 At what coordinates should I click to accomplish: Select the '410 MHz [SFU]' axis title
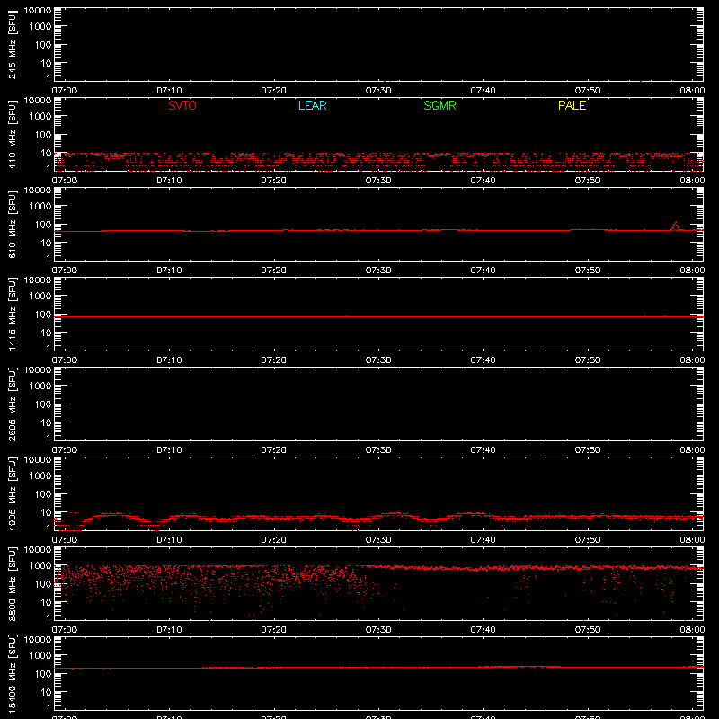click(12, 134)
